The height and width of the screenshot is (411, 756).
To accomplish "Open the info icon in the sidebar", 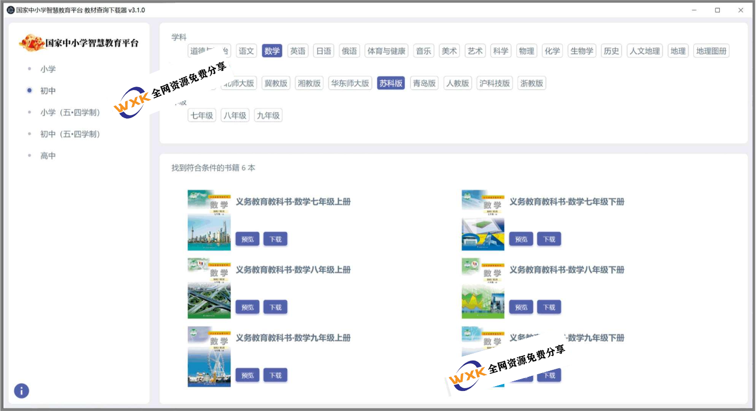I will coord(21,391).
